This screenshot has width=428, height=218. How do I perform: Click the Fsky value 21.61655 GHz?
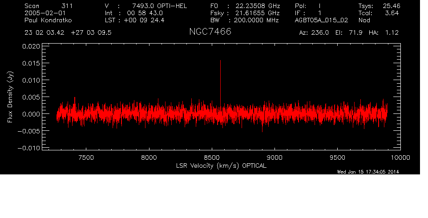pos(257,13)
